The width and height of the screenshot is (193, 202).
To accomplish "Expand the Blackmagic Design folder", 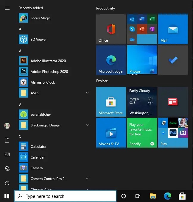I will tap(54, 125).
